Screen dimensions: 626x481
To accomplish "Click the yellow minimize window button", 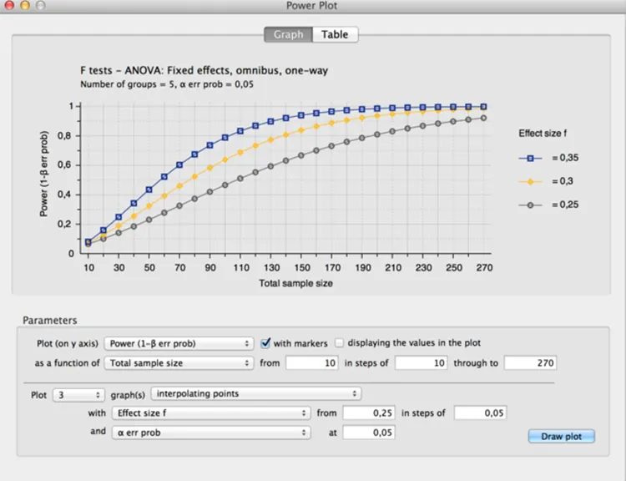I will coord(25,5).
